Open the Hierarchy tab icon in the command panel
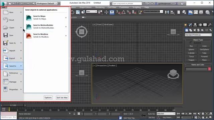214x120 pixels. coord(195,25)
